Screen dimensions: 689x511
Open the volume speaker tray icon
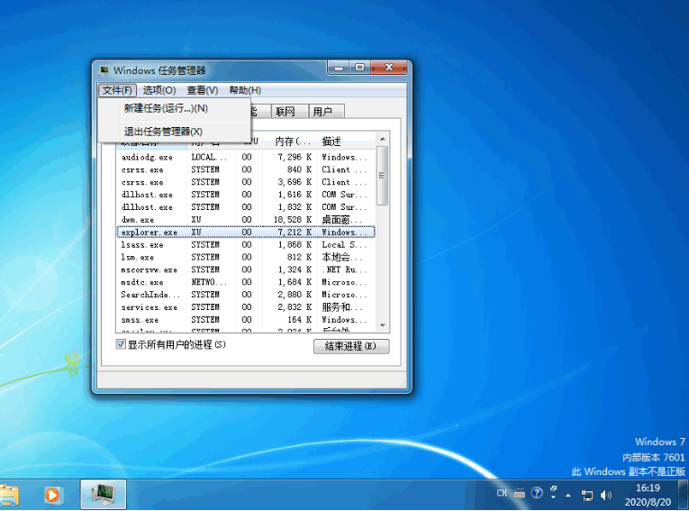[606, 495]
